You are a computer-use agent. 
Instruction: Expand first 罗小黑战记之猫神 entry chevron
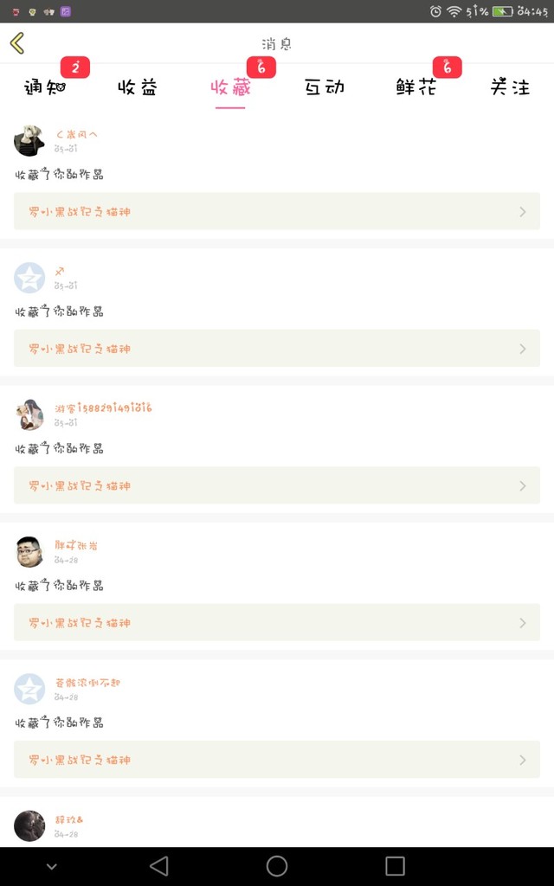522,211
